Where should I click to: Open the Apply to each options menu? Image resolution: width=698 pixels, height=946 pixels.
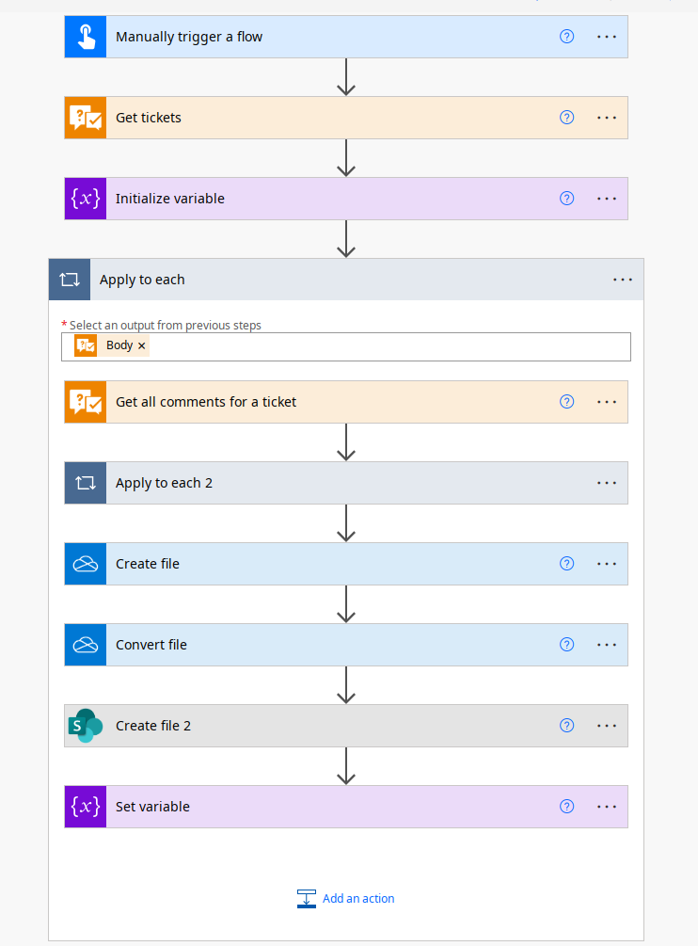click(x=623, y=280)
